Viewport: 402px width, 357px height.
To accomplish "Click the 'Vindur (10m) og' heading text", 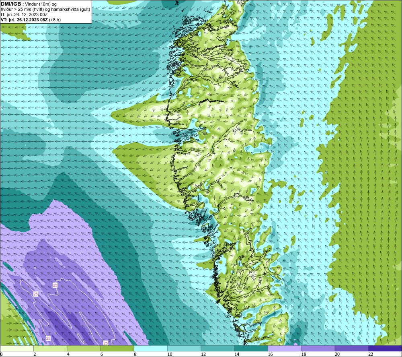I will 41,4.
